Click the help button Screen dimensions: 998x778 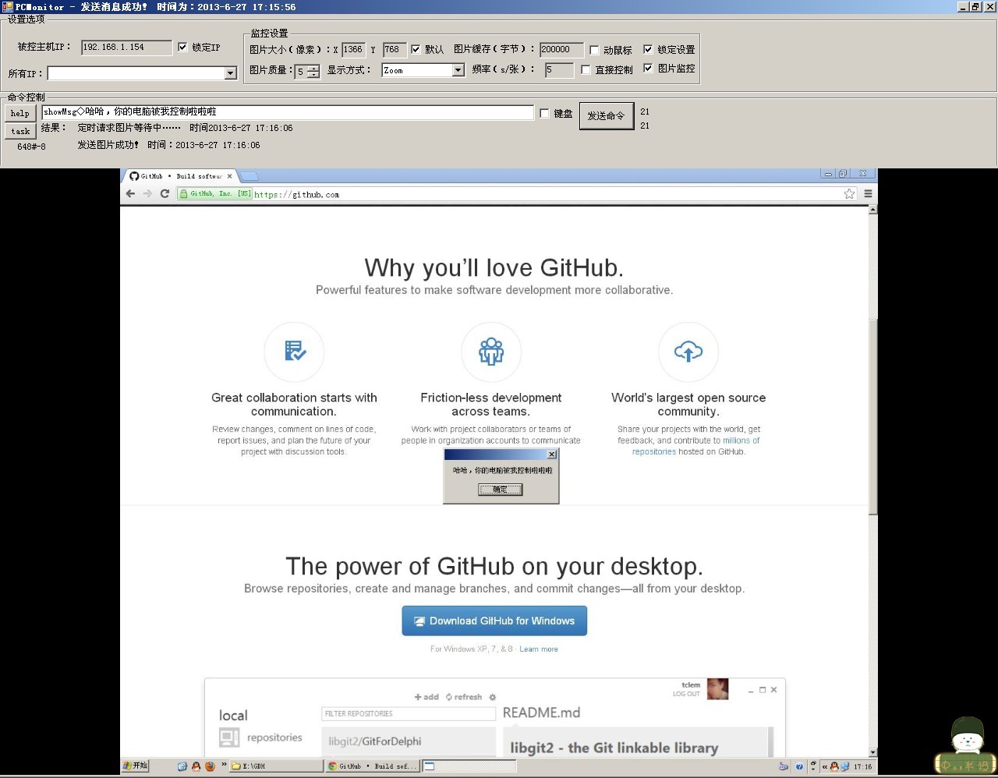(20, 113)
